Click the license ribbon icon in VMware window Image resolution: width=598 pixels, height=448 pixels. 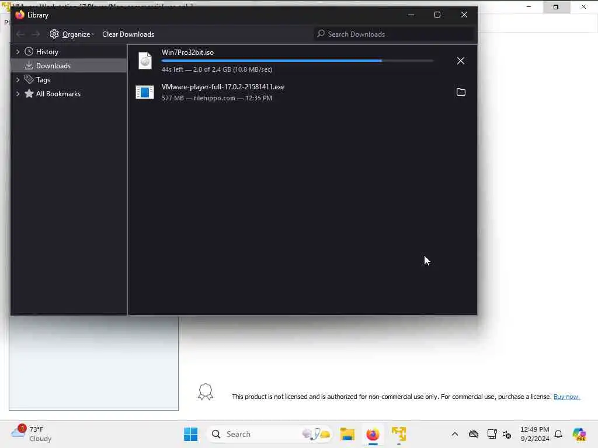pyautogui.click(x=205, y=391)
